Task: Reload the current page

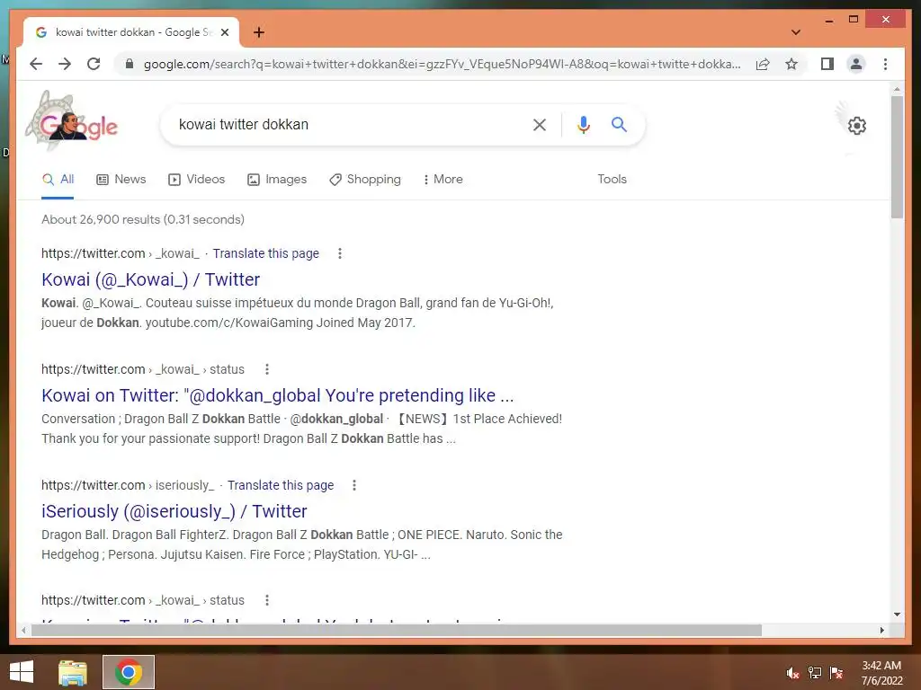Action: click(x=94, y=64)
